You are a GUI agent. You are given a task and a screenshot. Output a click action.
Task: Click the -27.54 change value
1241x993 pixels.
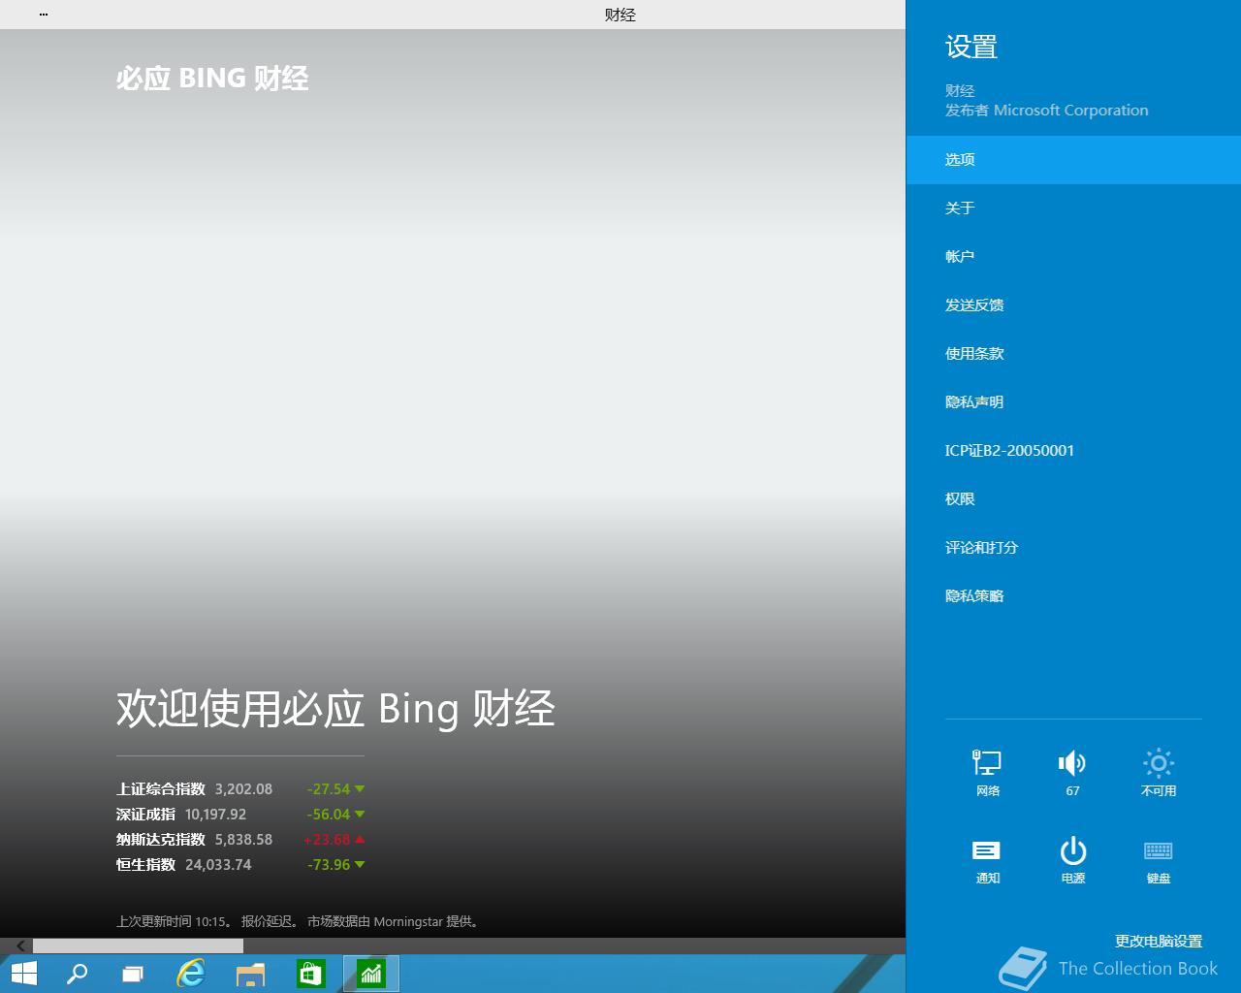(329, 789)
